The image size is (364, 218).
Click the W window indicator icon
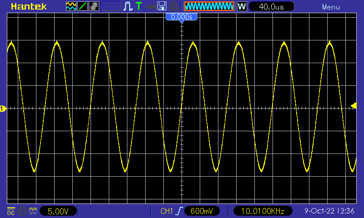pos(242,6)
